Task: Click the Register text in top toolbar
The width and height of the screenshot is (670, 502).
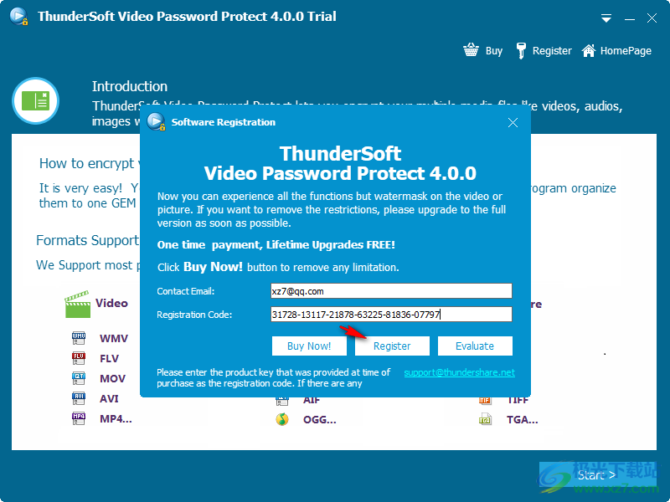Action: [552, 51]
